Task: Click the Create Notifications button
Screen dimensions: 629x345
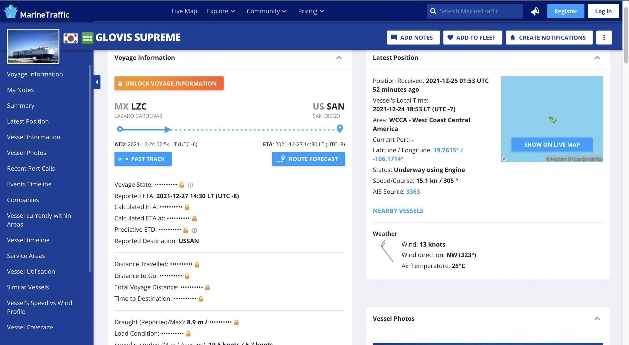Action: 549,37
